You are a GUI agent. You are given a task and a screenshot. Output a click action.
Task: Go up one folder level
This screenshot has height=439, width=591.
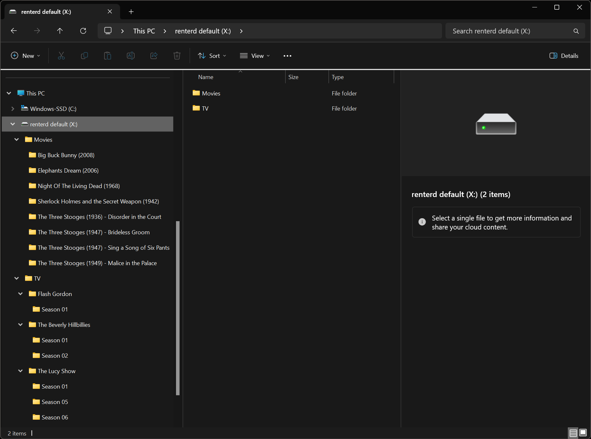tap(60, 31)
